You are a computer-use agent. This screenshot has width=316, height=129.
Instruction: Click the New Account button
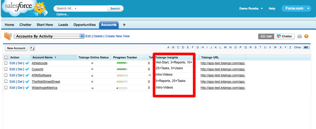[16, 48]
